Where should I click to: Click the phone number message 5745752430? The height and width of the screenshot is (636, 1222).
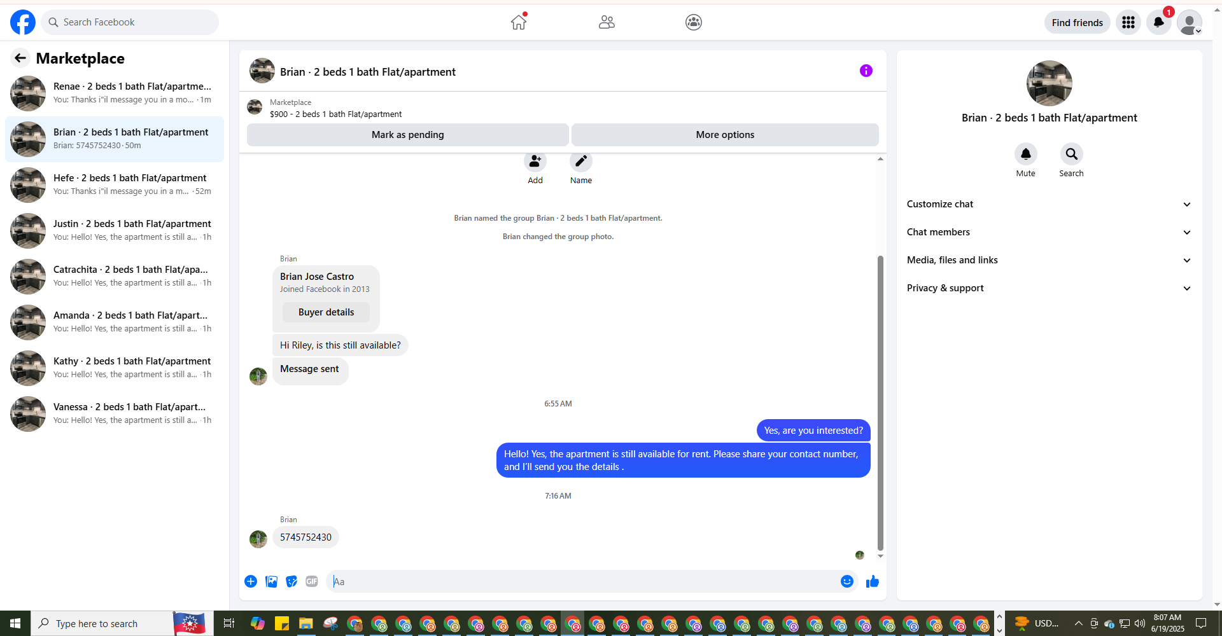coord(306,537)
